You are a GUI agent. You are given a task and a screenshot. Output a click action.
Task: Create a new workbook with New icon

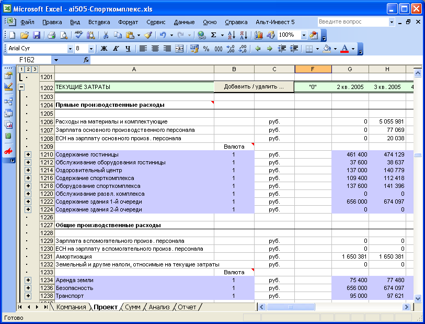[13, 35]
